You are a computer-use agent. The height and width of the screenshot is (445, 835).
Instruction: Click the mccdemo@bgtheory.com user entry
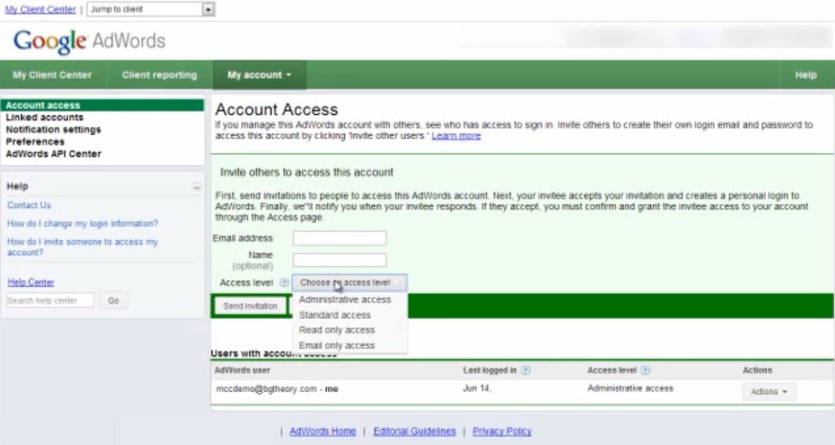(x=277, y=389)
